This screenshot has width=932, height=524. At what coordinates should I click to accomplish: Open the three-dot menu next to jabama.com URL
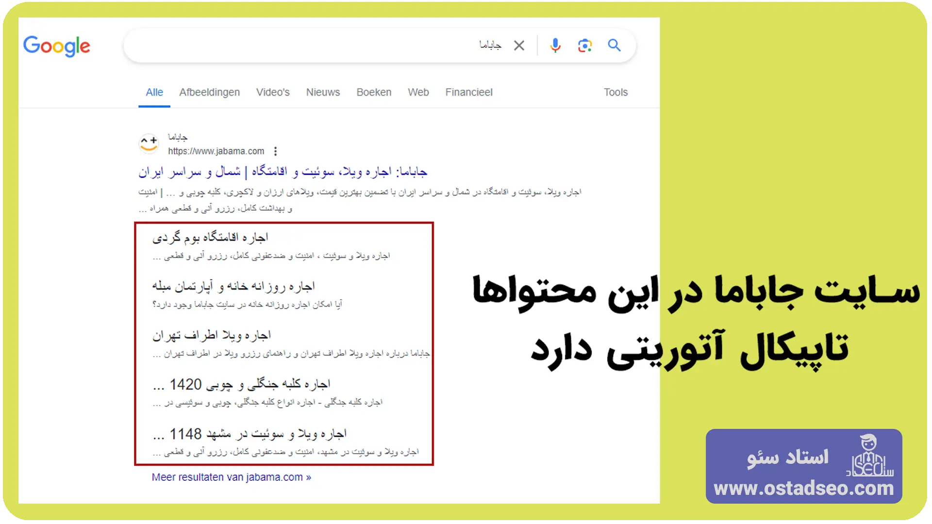(x=275, y=151)
